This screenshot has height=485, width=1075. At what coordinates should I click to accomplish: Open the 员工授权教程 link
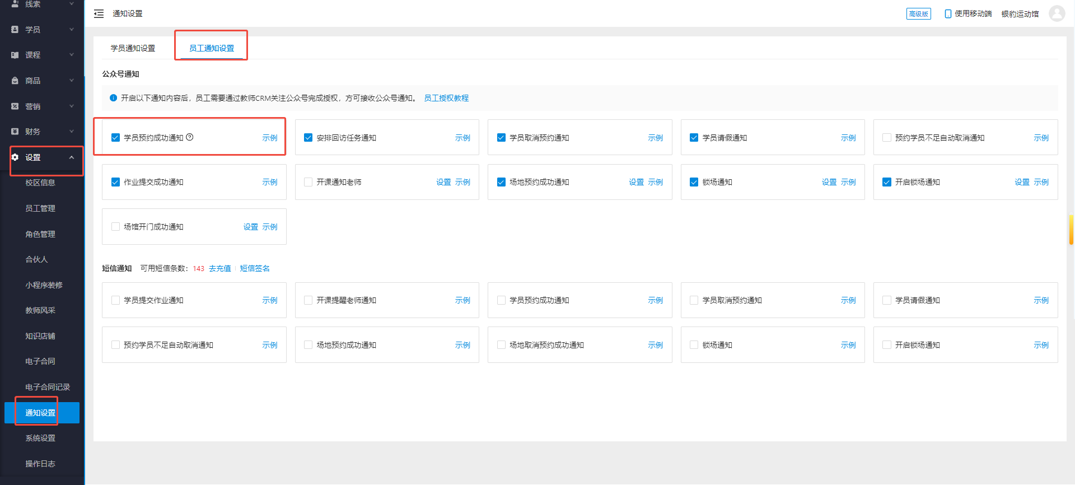click(446, 98)
